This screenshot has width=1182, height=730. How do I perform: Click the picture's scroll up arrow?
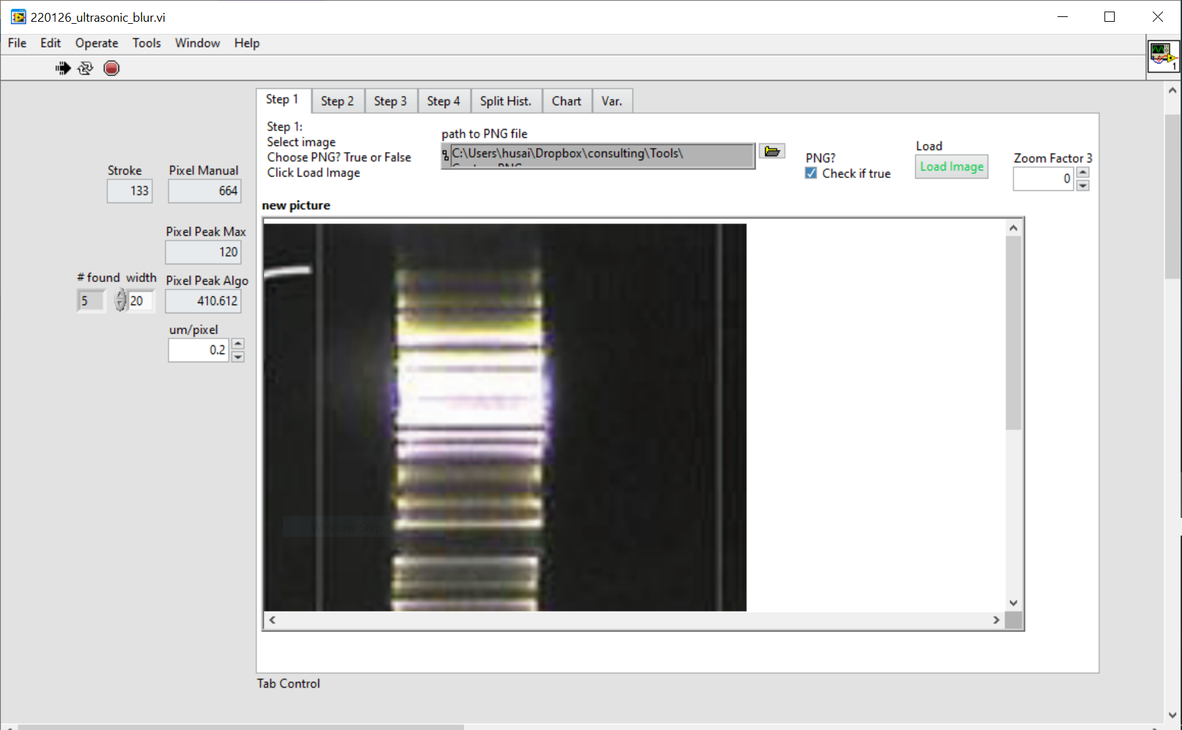1013,228
